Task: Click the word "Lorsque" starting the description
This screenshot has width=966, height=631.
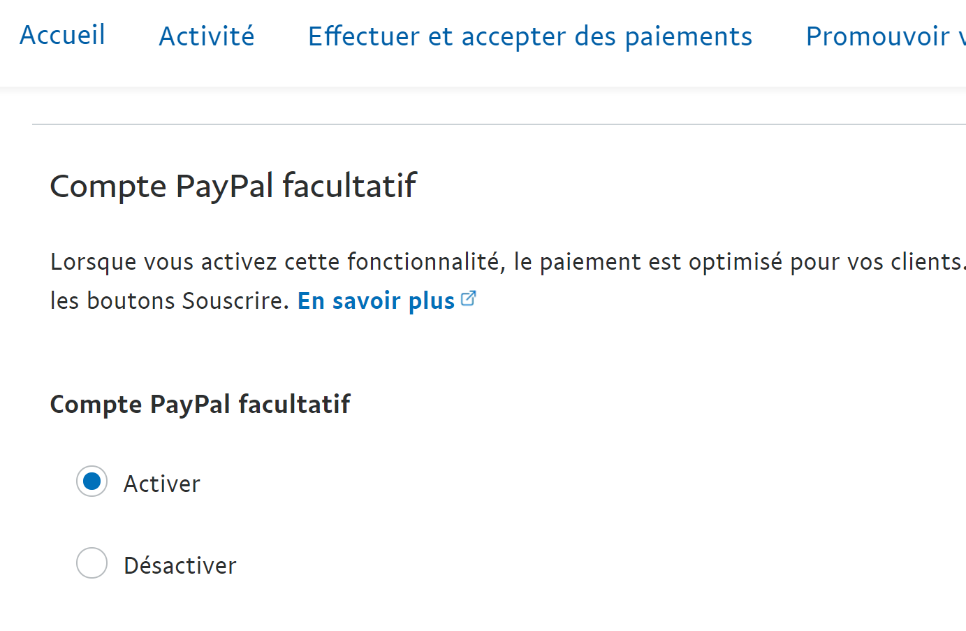Action: pos(93,262)
